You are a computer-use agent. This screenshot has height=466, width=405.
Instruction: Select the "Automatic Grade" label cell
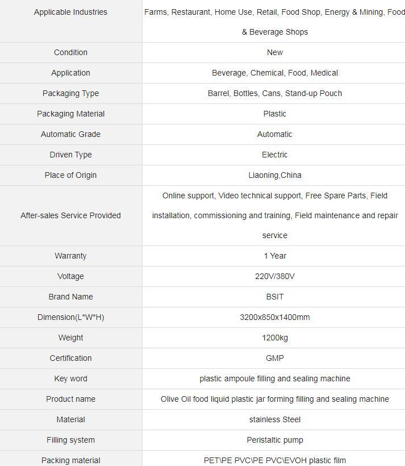pos(70,134)
